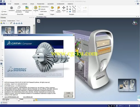Open the Views panel options arrow
140x107 pixels.
tap(30, 18)
